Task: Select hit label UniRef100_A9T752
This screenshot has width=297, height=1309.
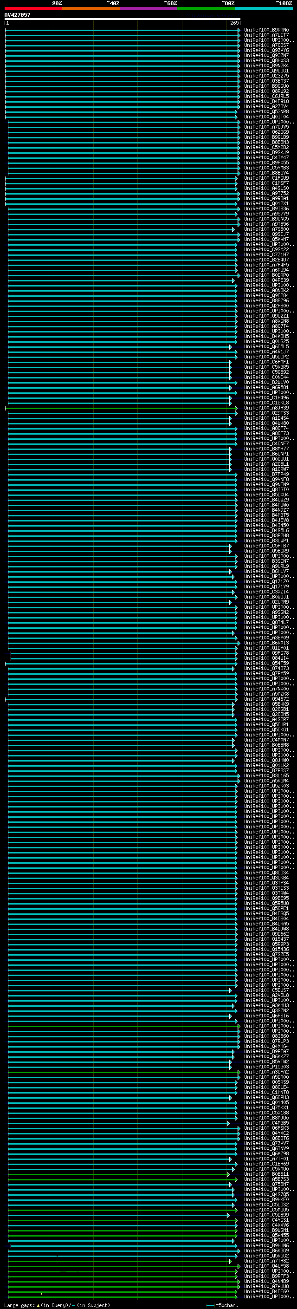Action: pos(266,193)
